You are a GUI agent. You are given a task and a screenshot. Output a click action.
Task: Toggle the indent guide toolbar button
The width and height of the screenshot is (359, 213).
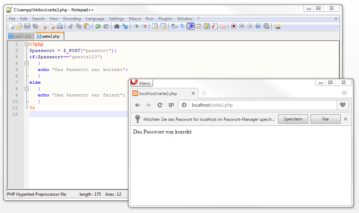pyautogui.click(x=190, y=26)
